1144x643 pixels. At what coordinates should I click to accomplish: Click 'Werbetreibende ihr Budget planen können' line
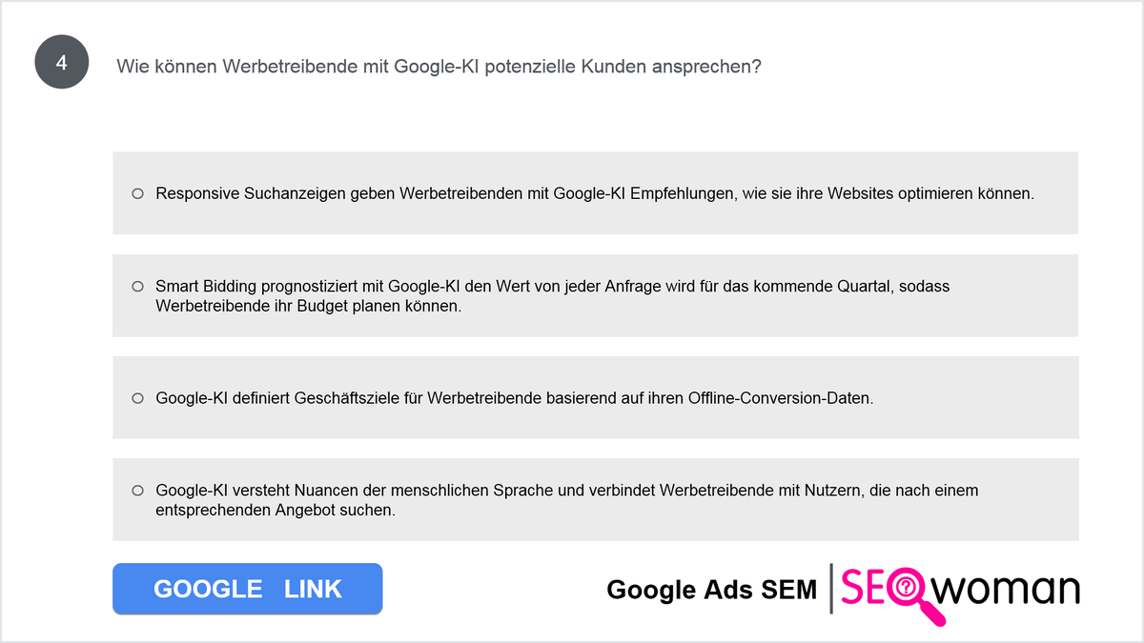coord(308,307)
